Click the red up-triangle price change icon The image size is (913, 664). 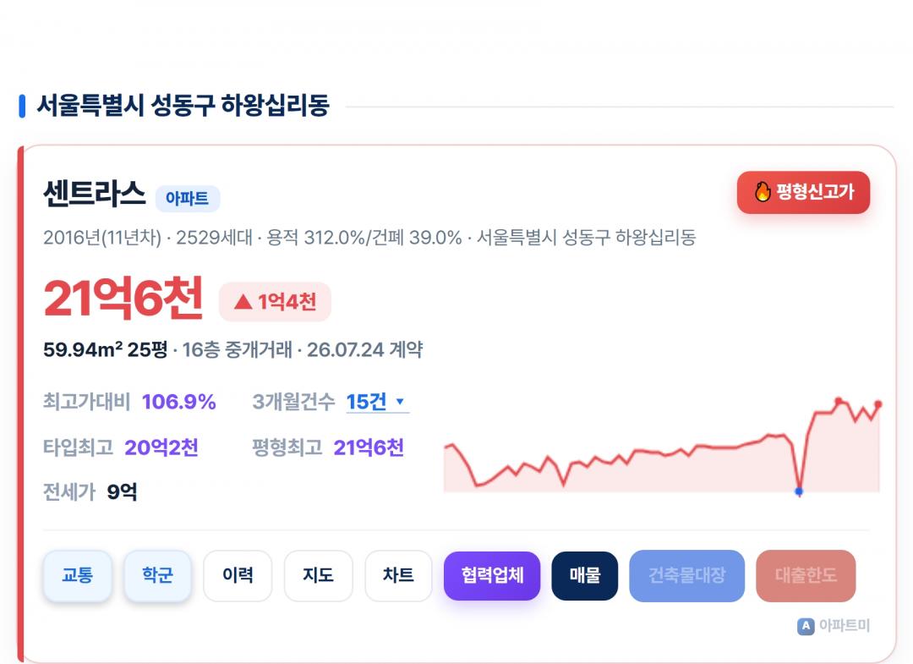point(243,302)
